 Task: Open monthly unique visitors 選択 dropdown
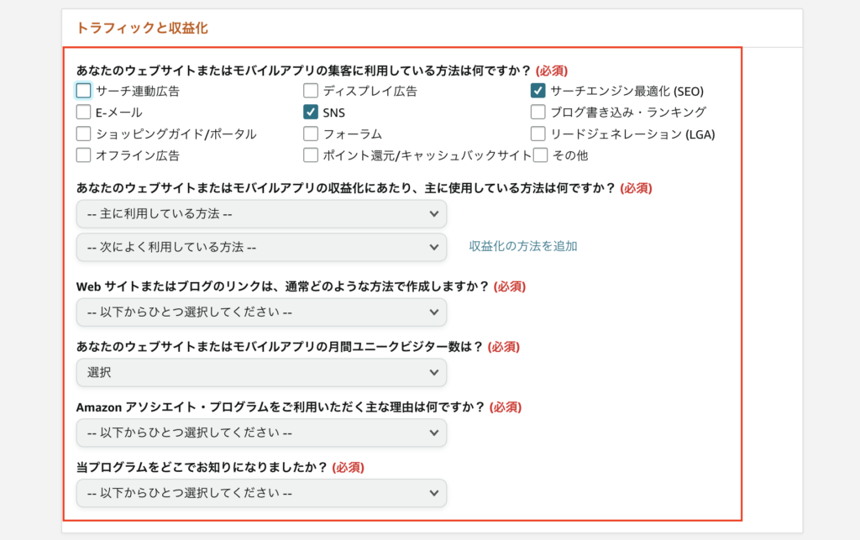[262, 373]
